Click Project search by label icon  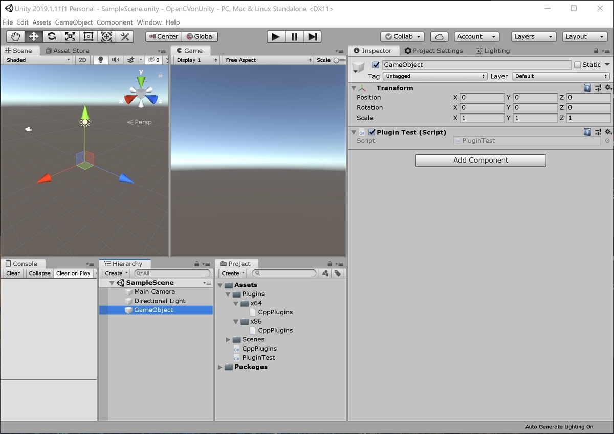pos(337,273)
